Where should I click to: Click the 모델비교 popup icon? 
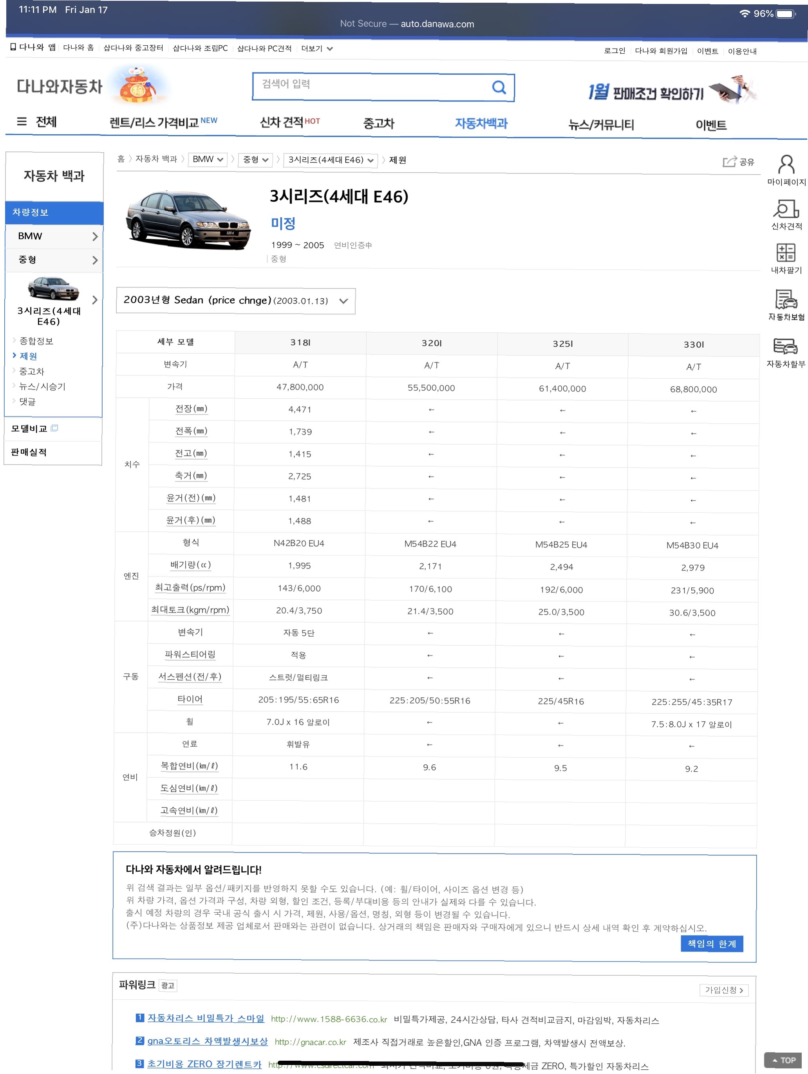coord(54,428)
